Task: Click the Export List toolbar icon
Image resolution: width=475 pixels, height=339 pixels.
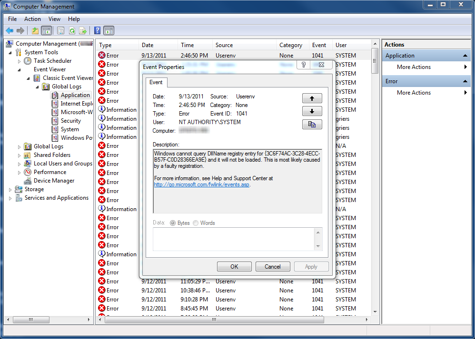Action: [x=83, y=31]
